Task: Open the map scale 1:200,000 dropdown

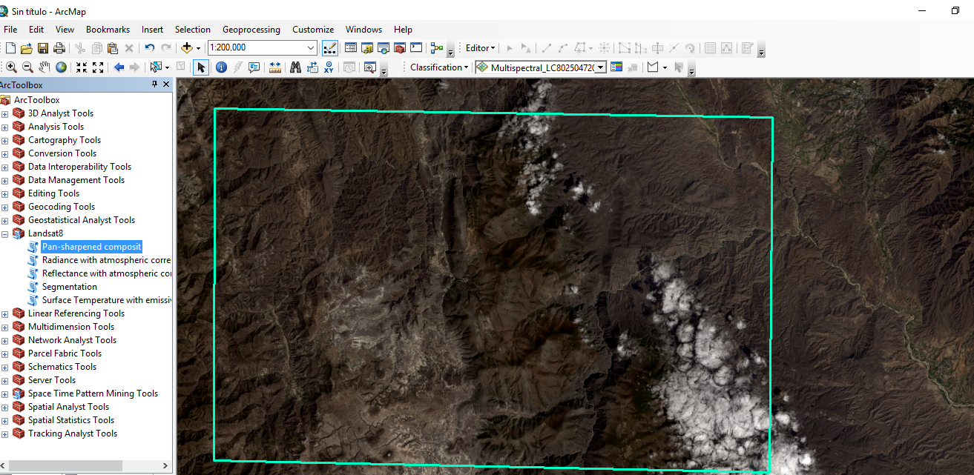Action: 312,48
